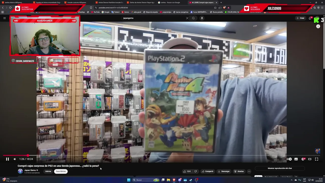Click the Descargar button
This screenshot has width=325, height=183.
(x=224, y=171)
